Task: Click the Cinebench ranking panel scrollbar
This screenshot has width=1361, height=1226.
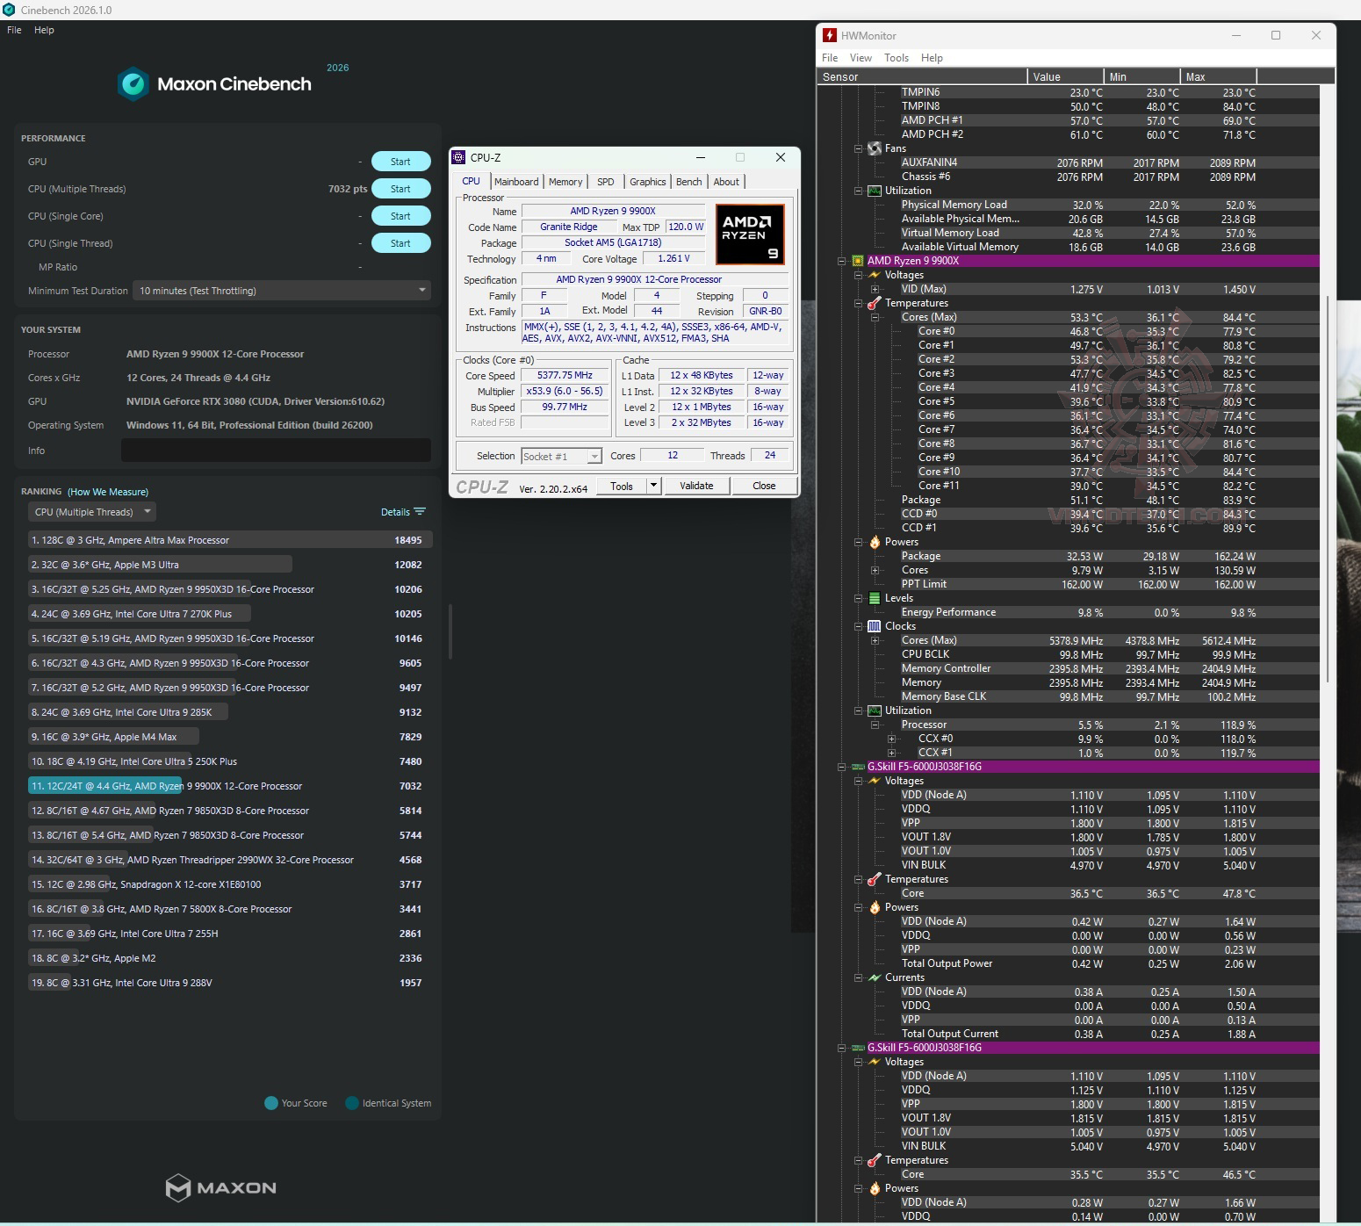Action: [450, 631]
